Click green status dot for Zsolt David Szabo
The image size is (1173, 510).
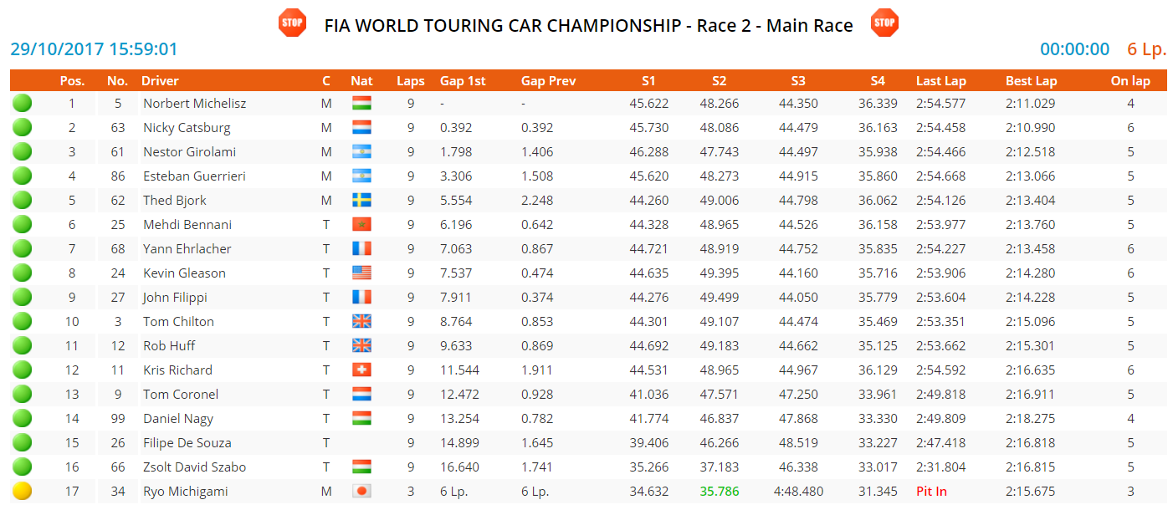point(23,467)
